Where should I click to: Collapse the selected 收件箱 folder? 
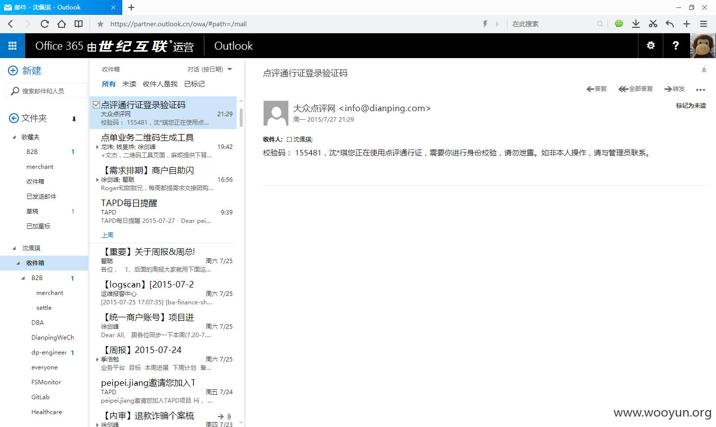tap(18, 263)
